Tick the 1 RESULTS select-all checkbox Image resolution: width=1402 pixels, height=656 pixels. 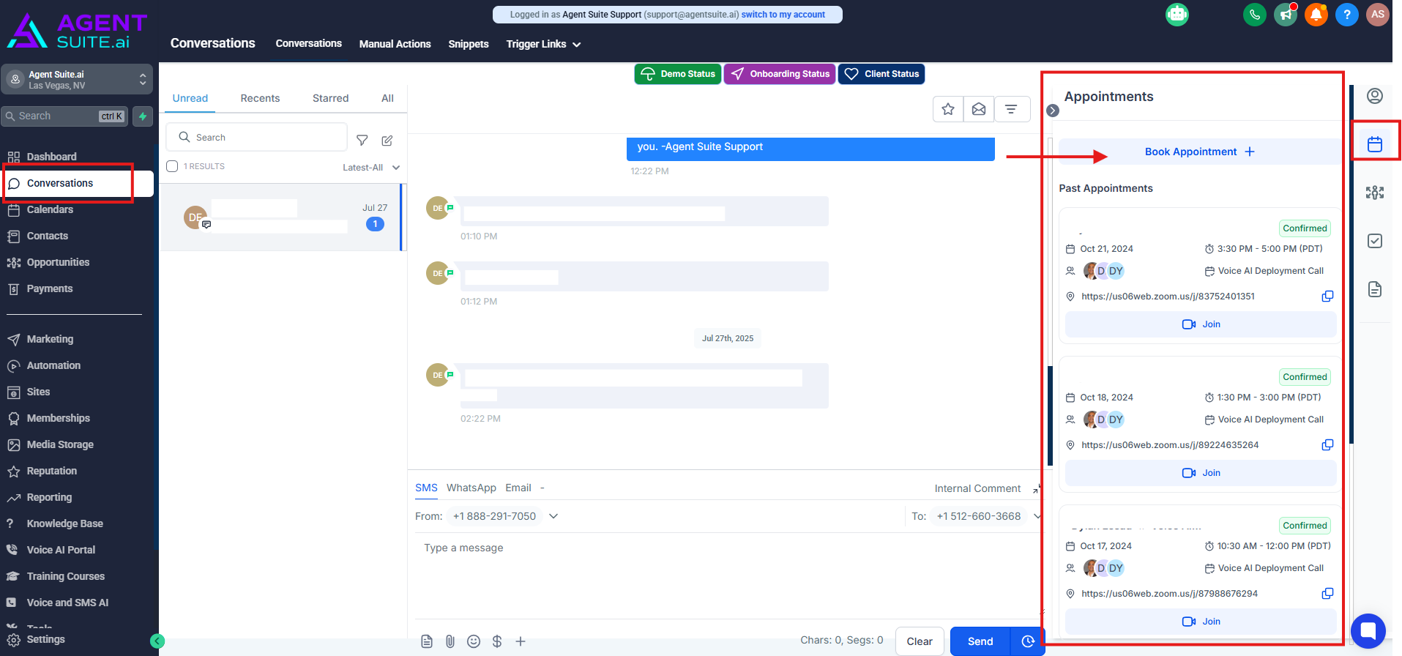click(172, 166)
